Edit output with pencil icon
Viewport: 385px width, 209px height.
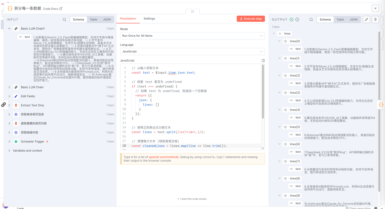tap(366, 19)
